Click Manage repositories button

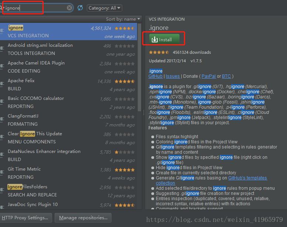[83, 218]
